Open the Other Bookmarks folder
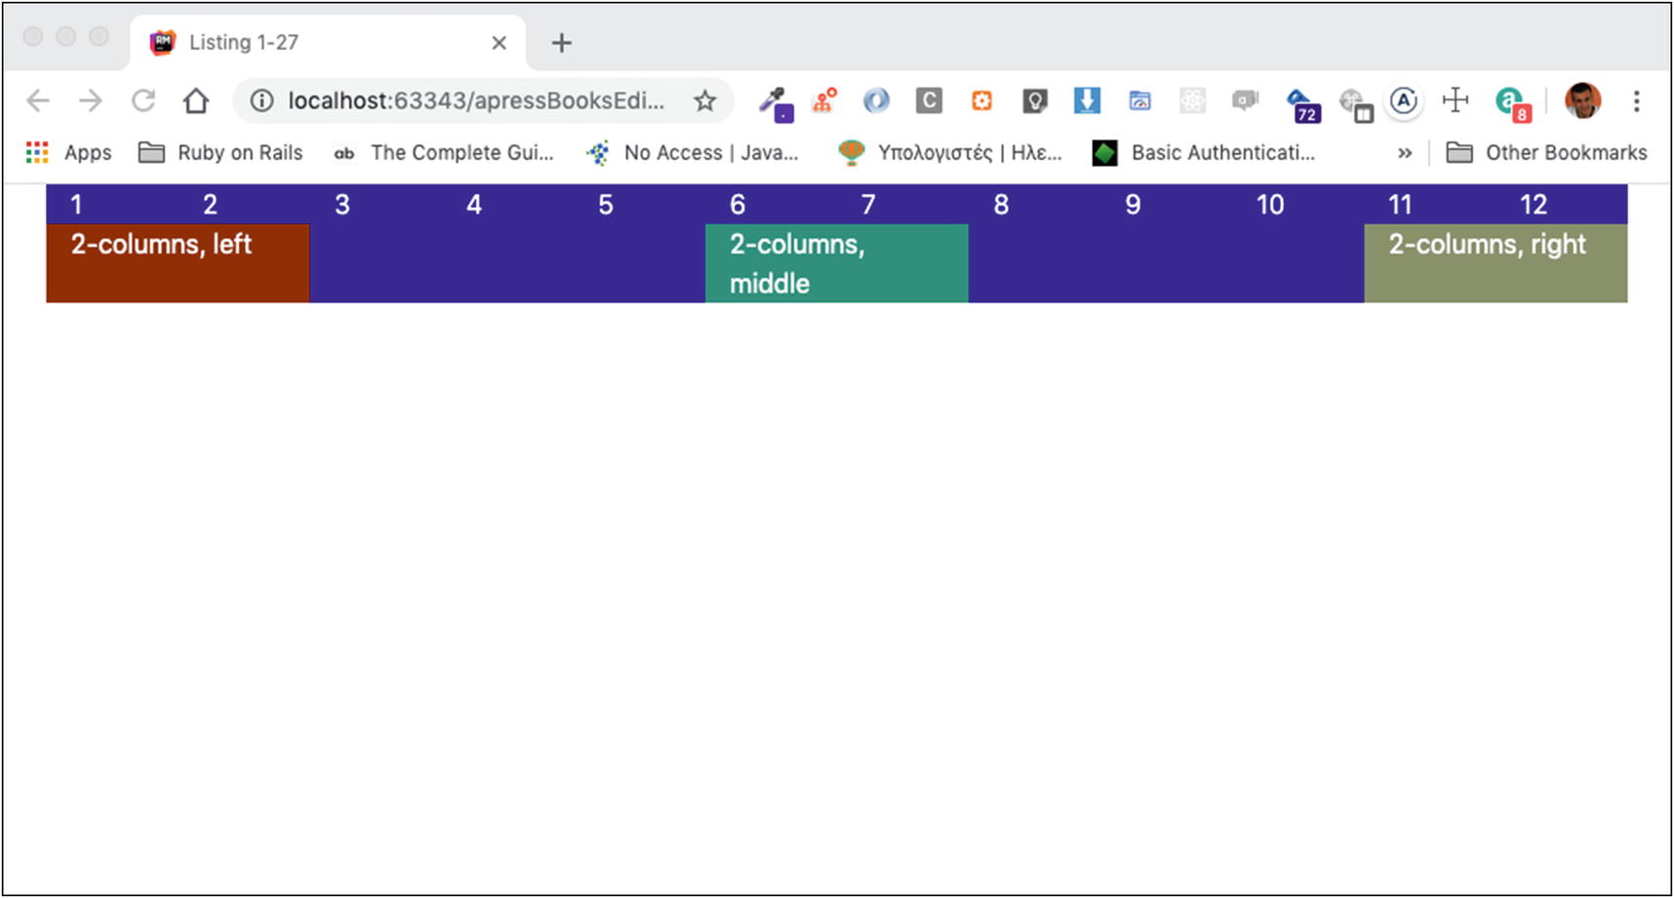The width and height of the screenshot is (1674, 898). tap(1547, 153)
